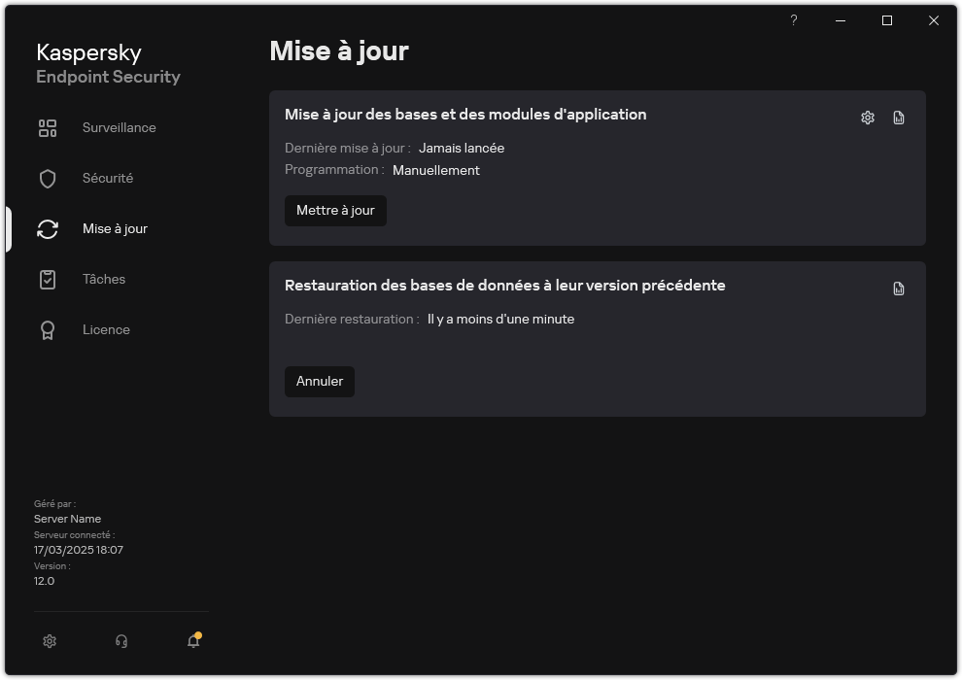Click the 'Programmation :' label
Viewport: 962px width, 680px height.
coord(334,170)
